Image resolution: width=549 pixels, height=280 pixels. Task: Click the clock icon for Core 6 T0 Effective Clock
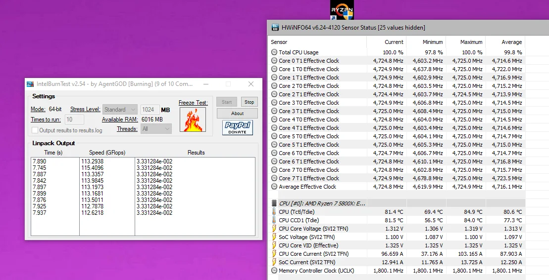coord(274,153)
